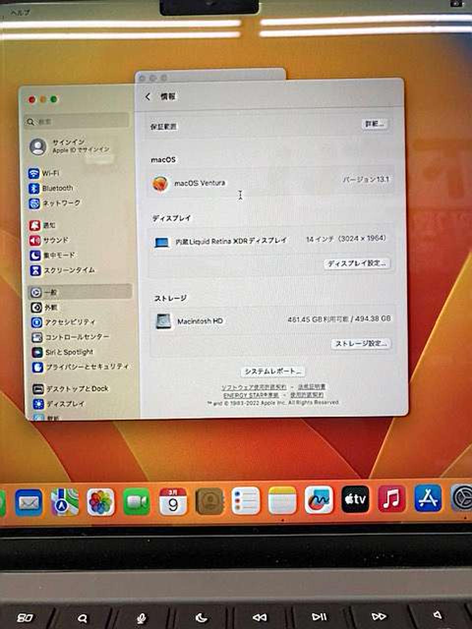
Task: Select スクリーンタイム in sidebar
Action: pyautogui.click(x=68, y=270)
